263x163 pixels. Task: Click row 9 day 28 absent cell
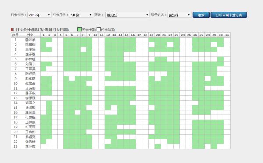point(208,79)
